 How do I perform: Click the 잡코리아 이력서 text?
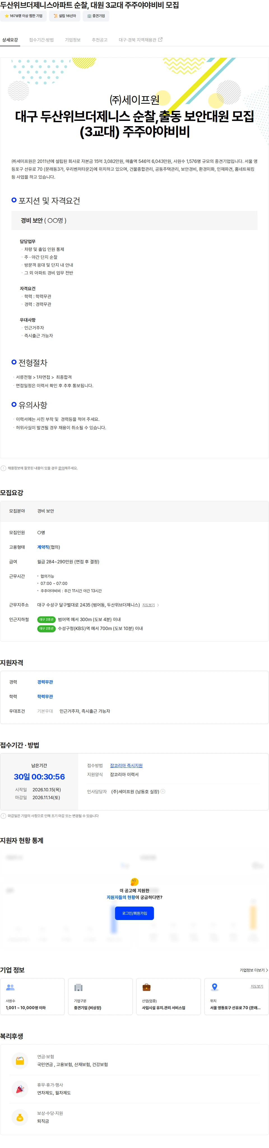[x=124, y=774]
